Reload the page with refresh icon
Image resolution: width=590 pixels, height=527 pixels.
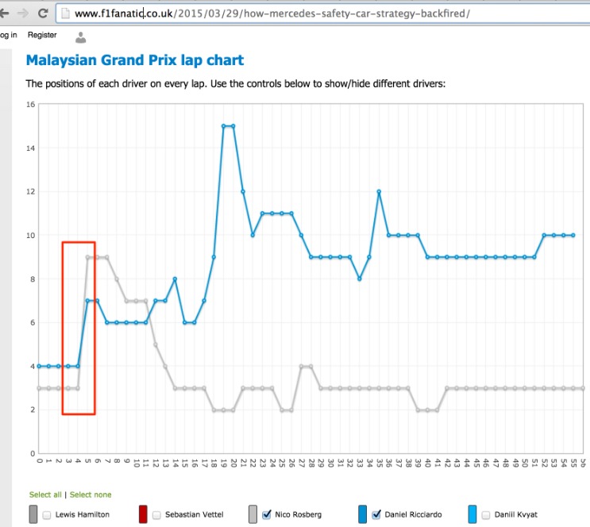43,13
